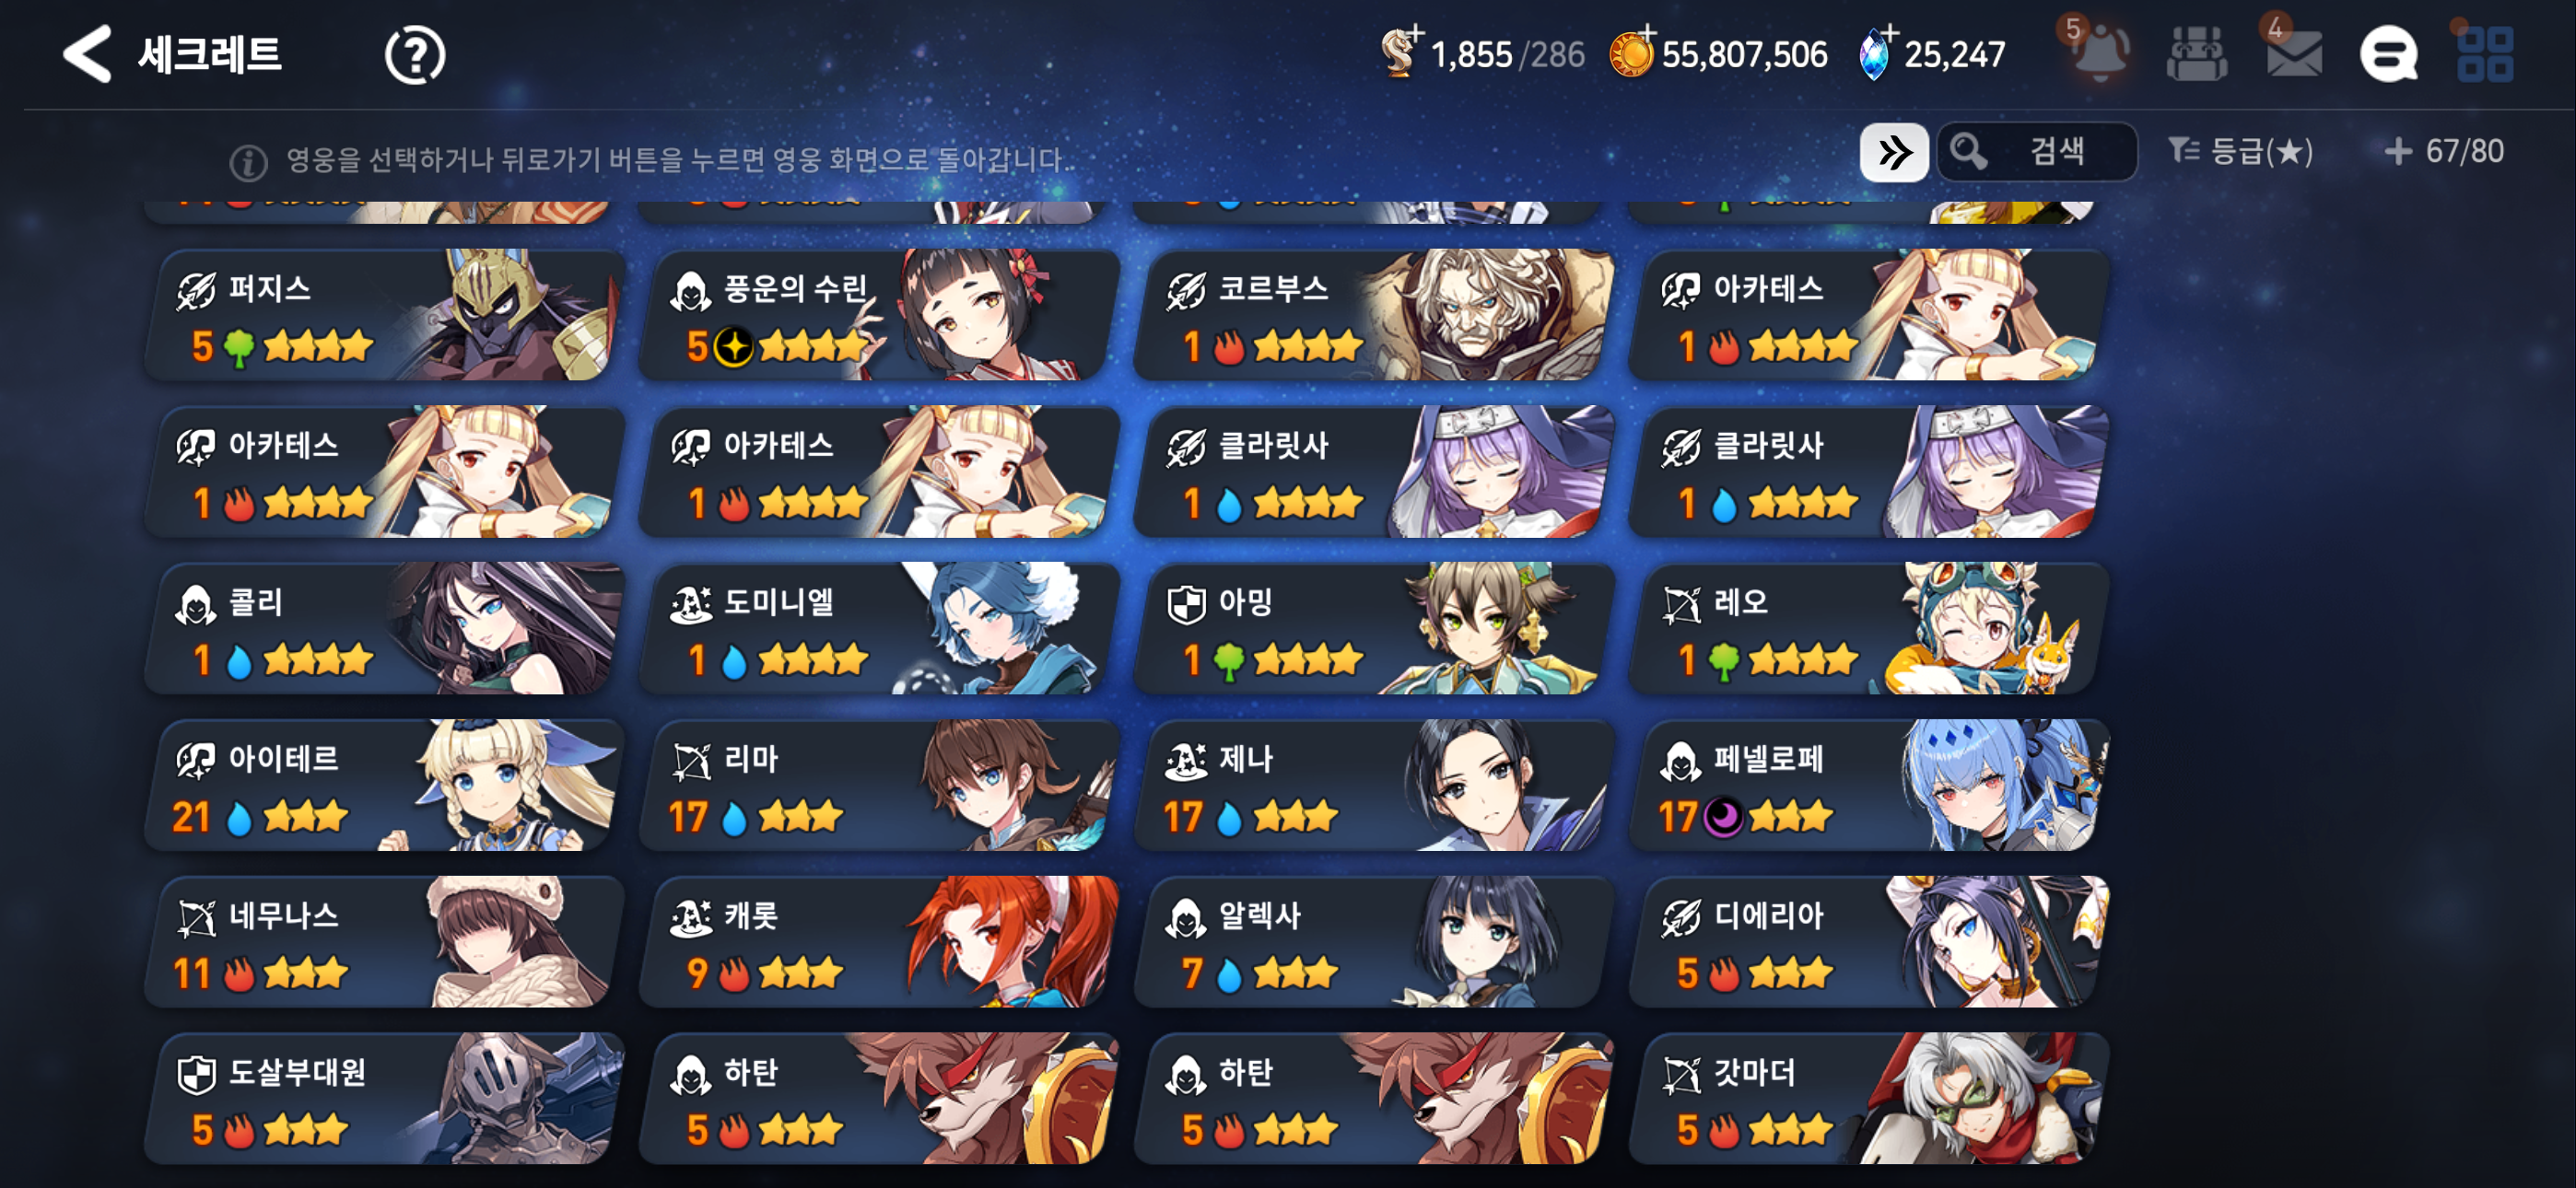Viewport: 2576px width, 1188px height.
Task: Add skystones via the blue crystal icon
Action: [1876, 52]
